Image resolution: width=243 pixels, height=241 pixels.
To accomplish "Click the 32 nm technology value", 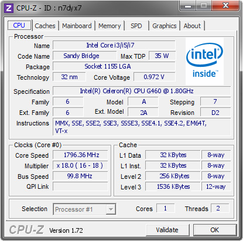I will [x=69, y=77].
